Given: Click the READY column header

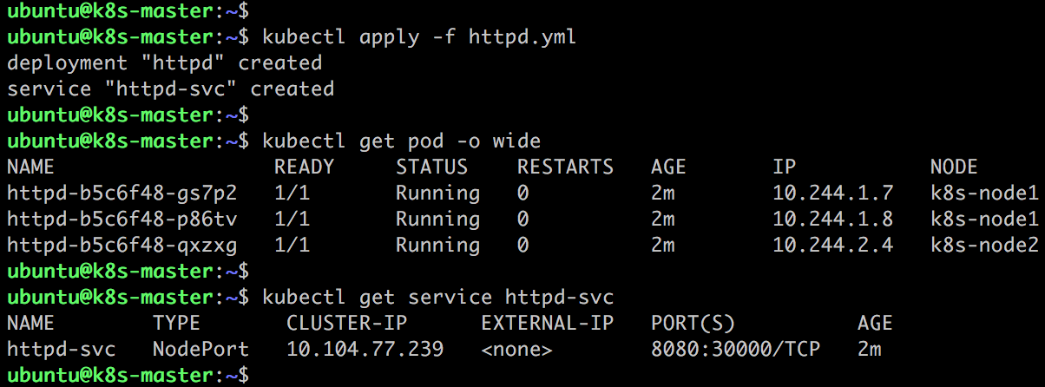Looking at the screenshot, I should click(x=304, y=167).
